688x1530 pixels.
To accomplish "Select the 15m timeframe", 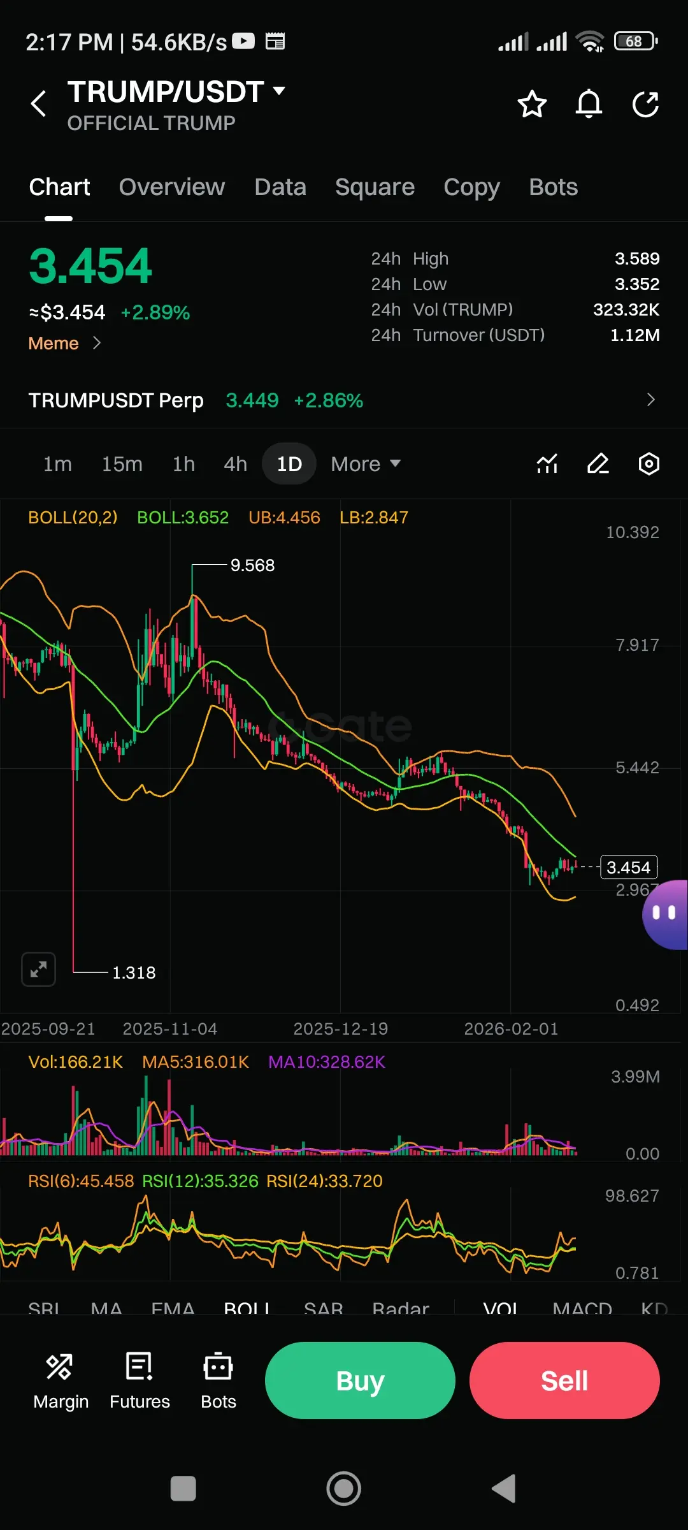I will [x=122, y=464].
